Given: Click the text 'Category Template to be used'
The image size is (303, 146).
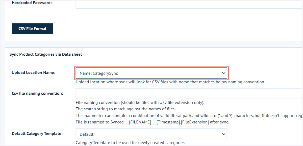Looking at the screenshot, I should pyautogui.click(x=130, y=143).
